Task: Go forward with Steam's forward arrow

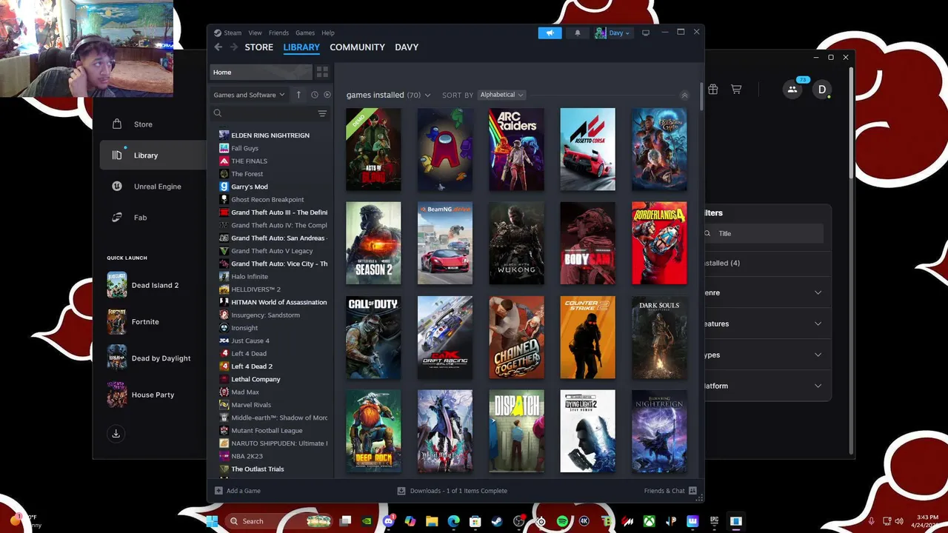Action: coord(234,47)
